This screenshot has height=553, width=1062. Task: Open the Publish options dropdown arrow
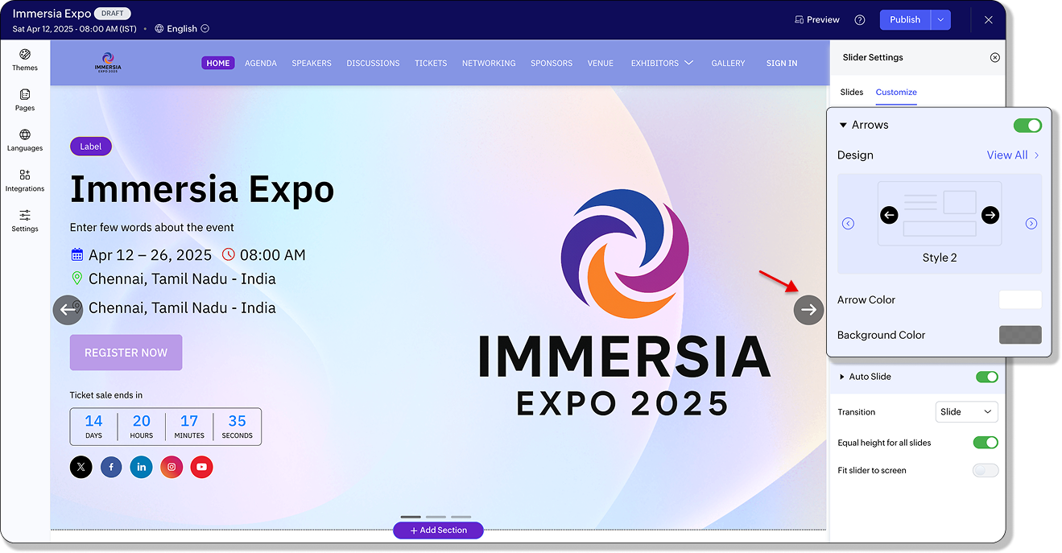[x=940, y=20]
